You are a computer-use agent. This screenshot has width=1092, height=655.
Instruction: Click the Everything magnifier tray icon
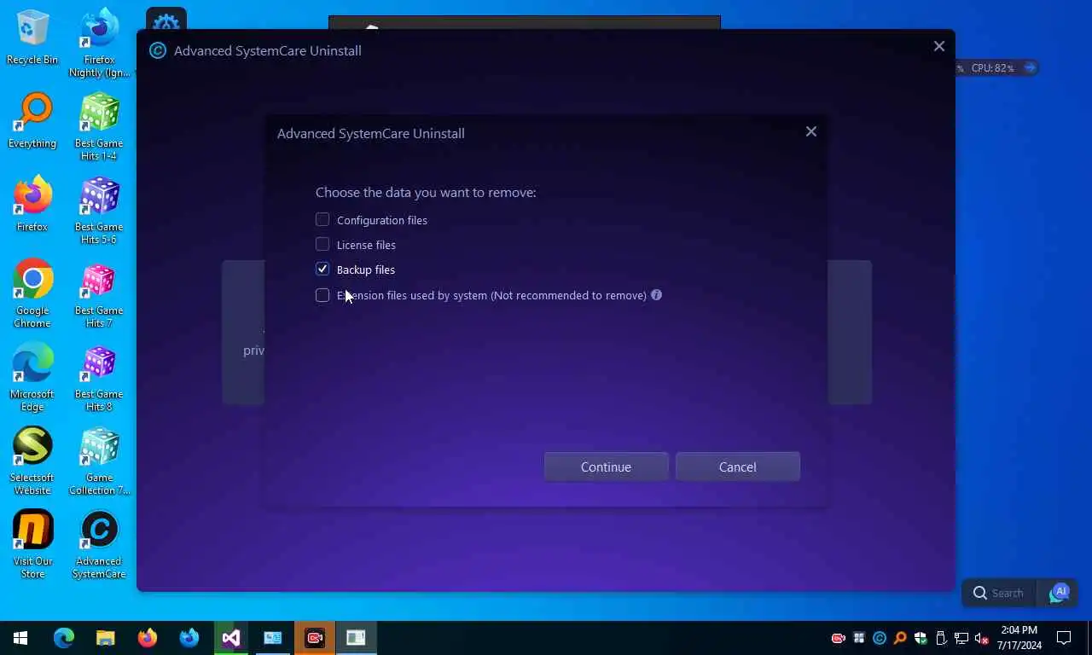point(900,638)
